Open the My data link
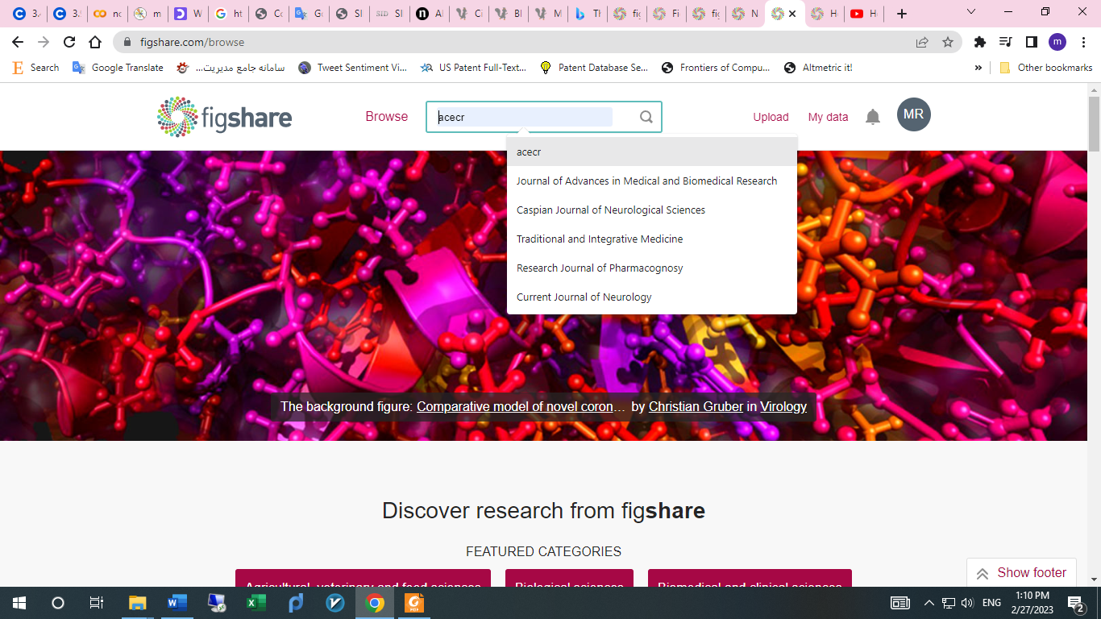This screenshot has width=1101, height=619. point(828,117)
